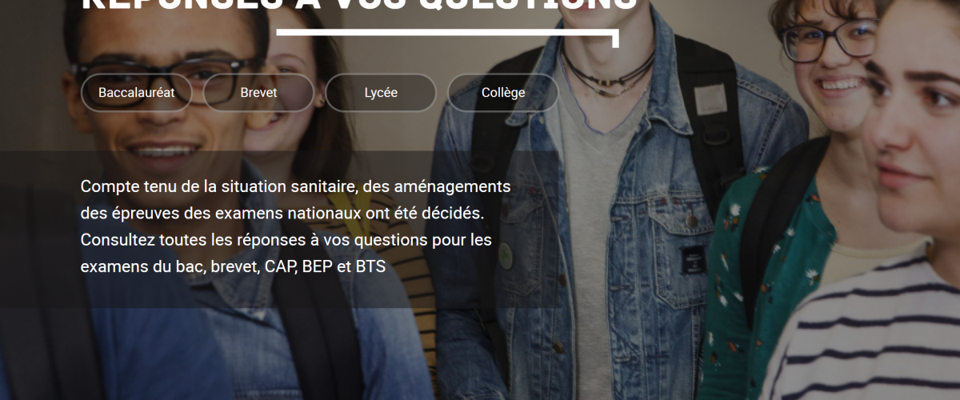Click the white underline bar below the heading

(447, 34)
